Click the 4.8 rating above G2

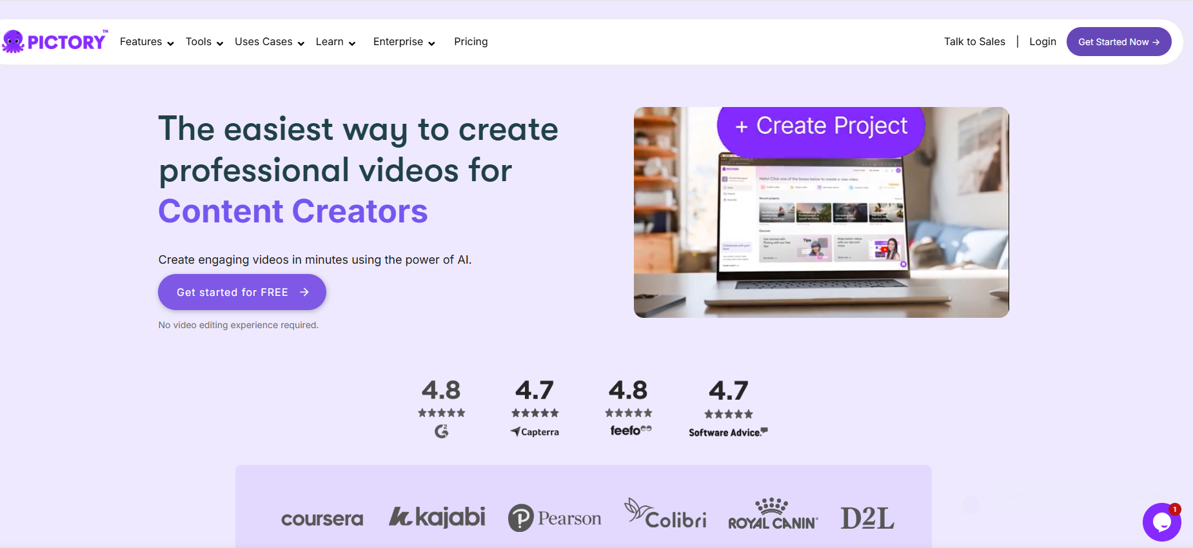pyautogui.click(x=441, y=390)
